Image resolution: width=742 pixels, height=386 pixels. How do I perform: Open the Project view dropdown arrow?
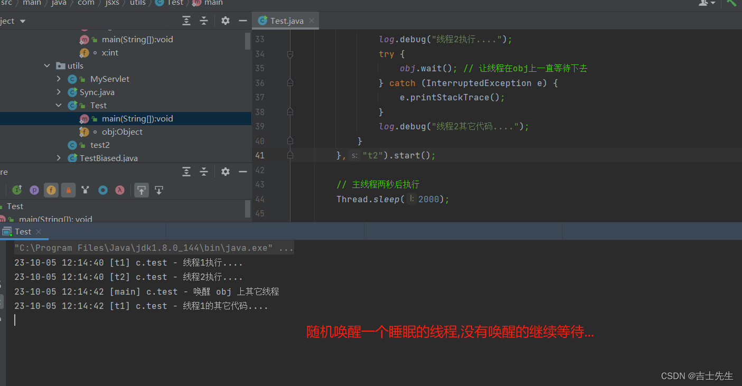pos(22,21)
